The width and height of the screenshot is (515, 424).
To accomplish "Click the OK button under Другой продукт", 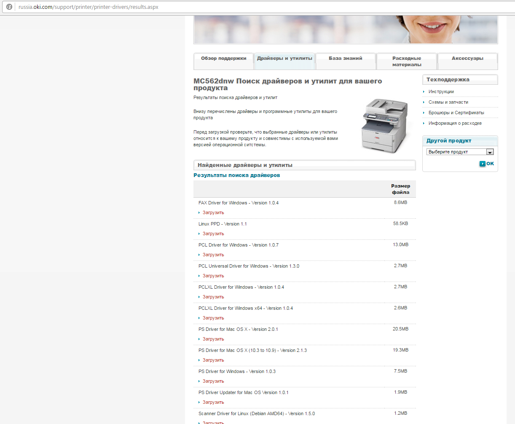I will pyautogui.click(x=486, y=164).
